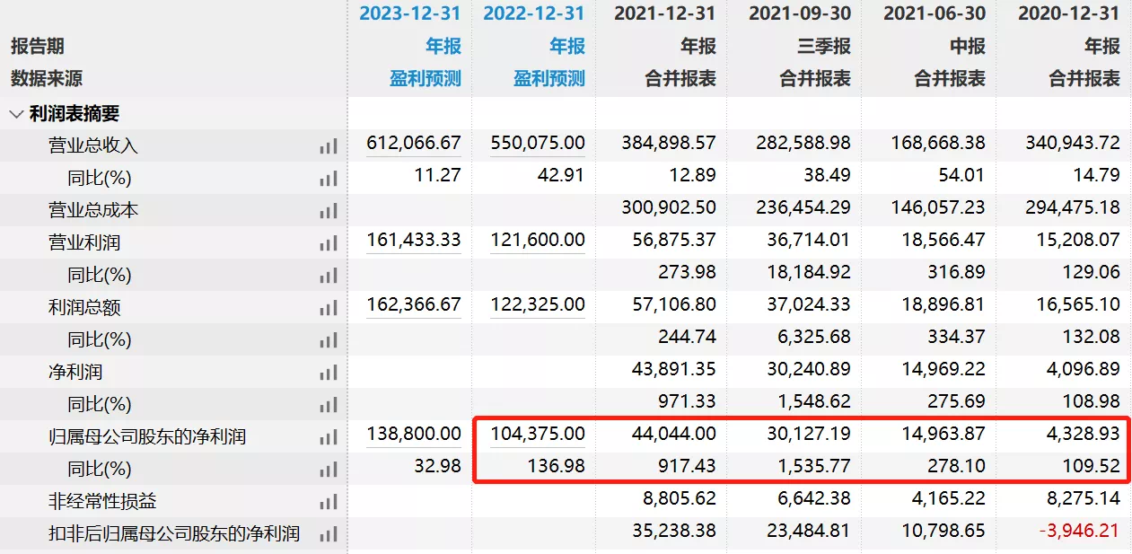Click the first 同比(%) chart icon
1132x554 pixels.
(329, 179)
